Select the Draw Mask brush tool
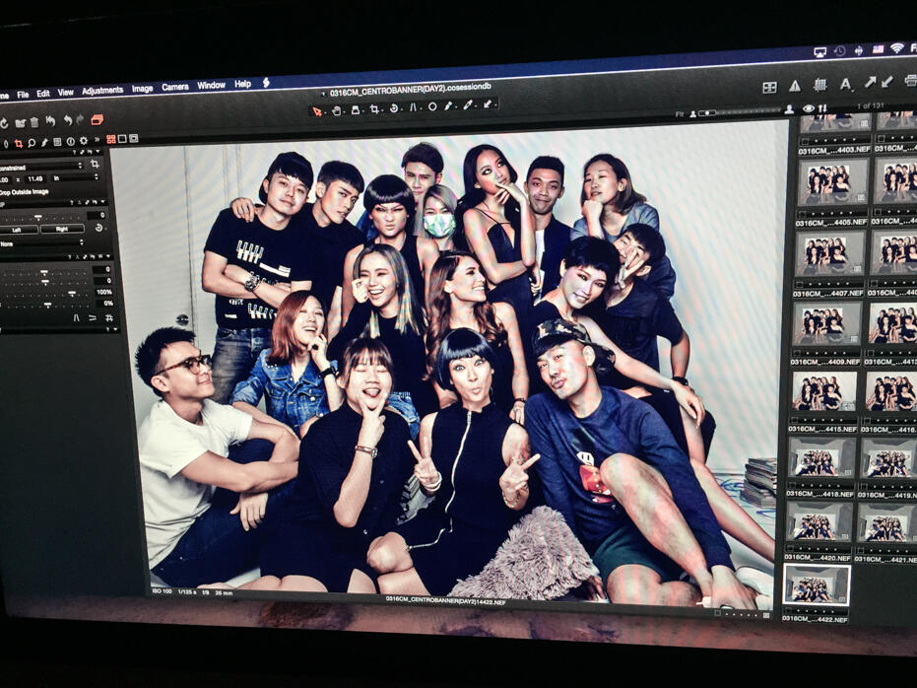917x688 pixels. 449,106
